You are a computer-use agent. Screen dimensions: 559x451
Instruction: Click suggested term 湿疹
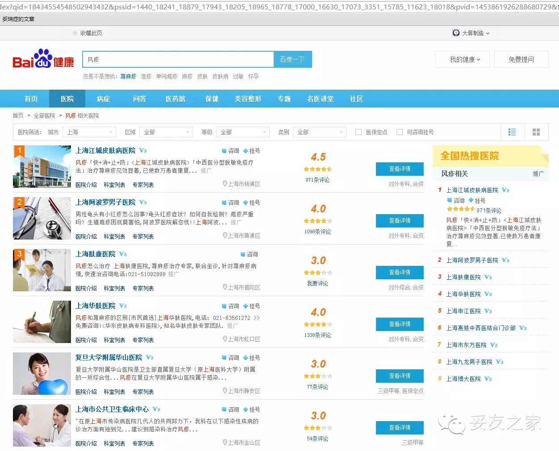click(146, 76)
